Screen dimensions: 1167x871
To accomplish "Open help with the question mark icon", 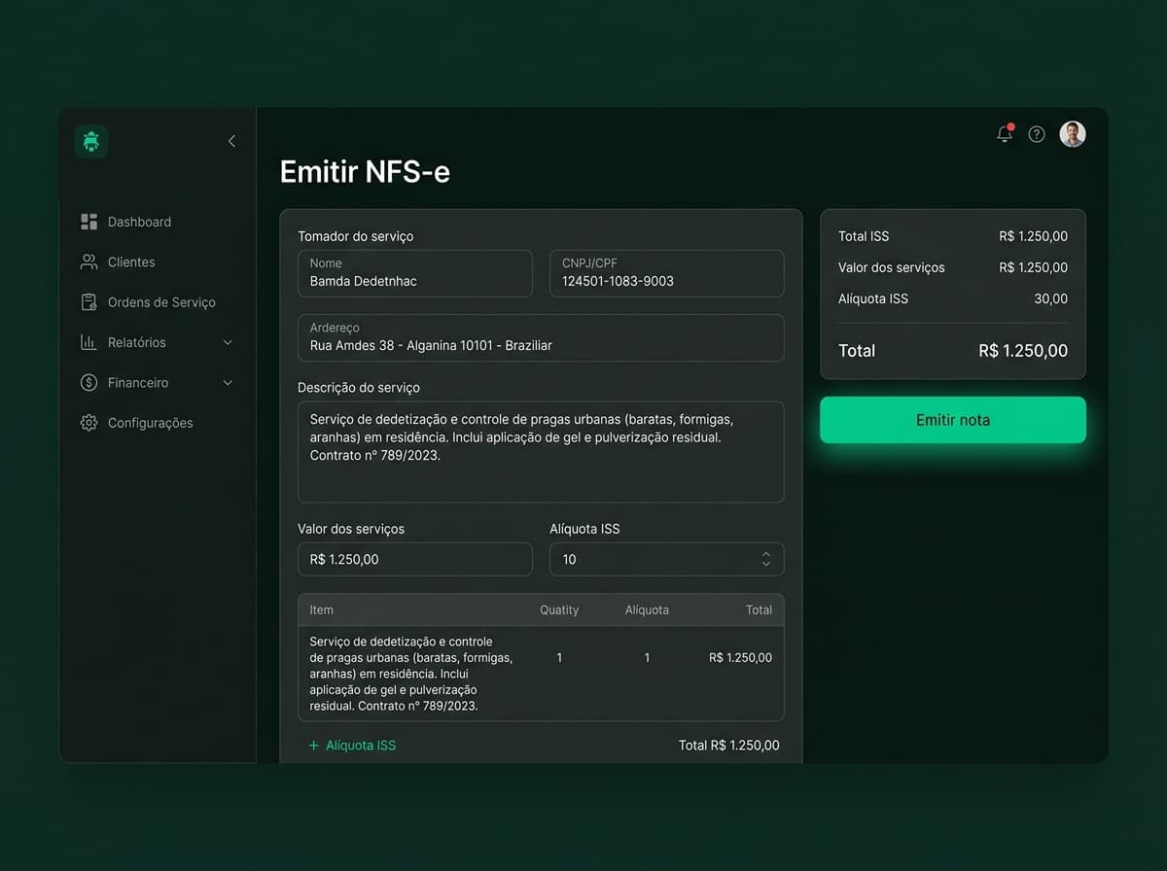I will click(x=1037, y=134).
